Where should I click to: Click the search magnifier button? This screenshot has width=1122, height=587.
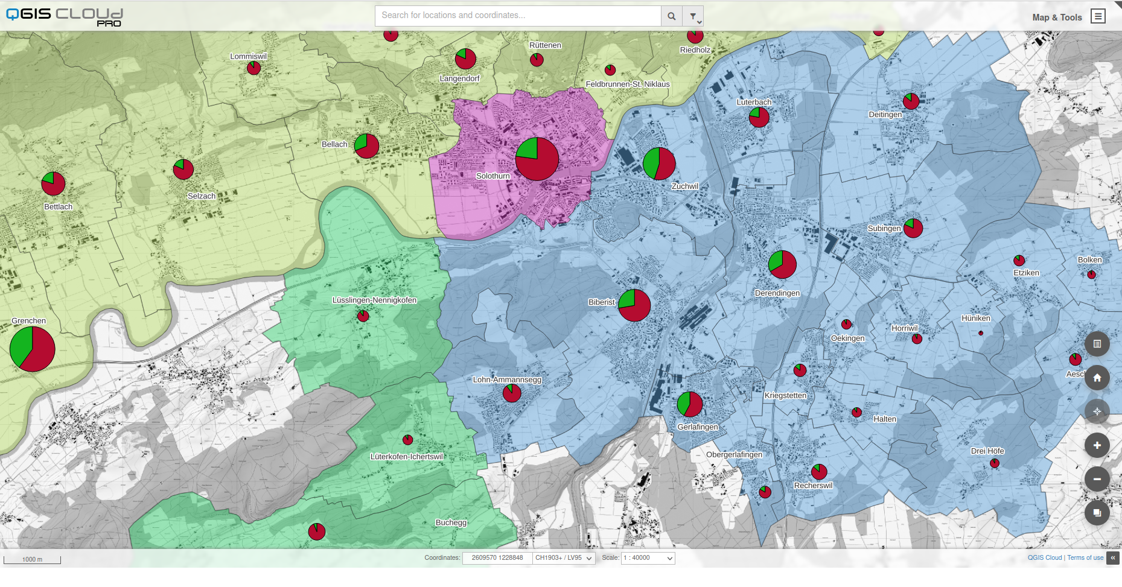pos(671,16)
